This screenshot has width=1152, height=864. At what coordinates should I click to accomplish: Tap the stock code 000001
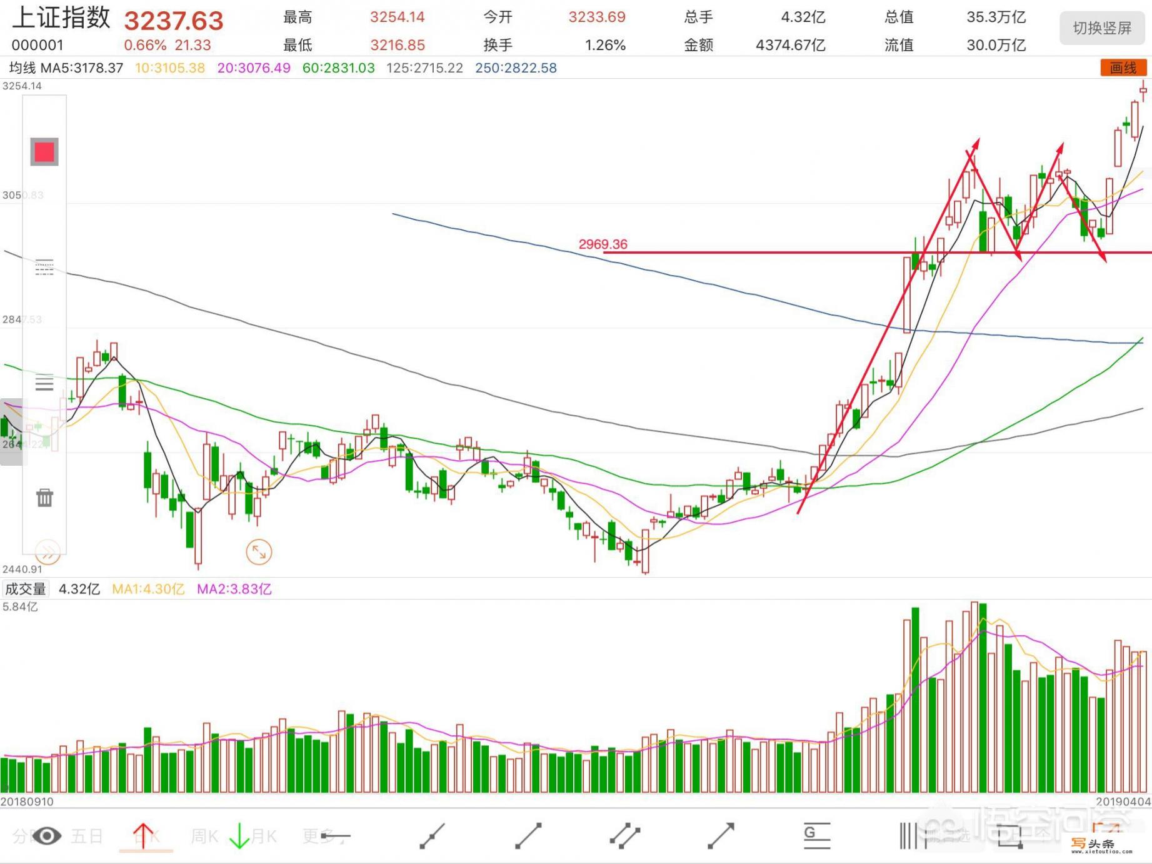pos(38,45)
